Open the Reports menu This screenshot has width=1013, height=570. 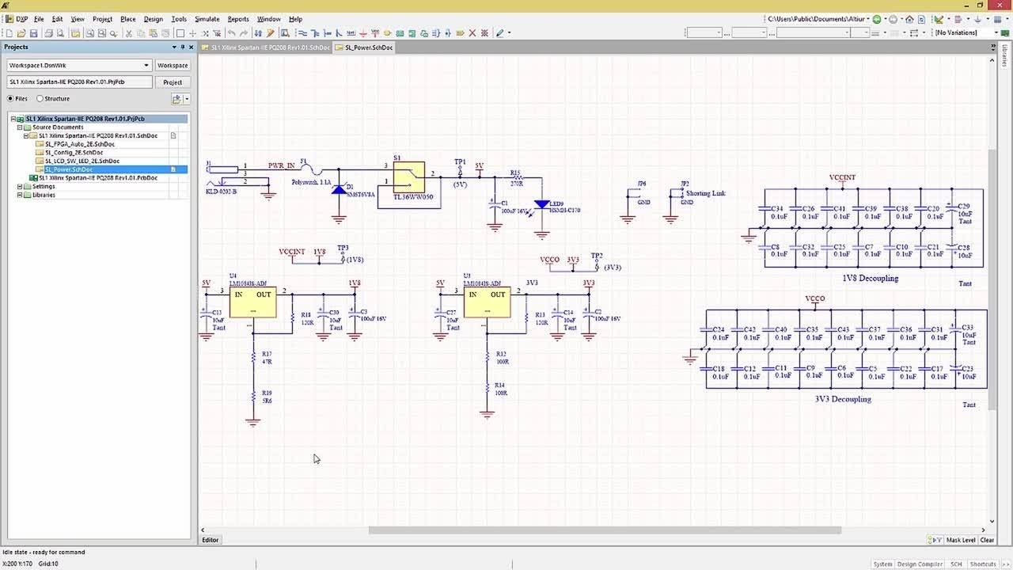[x=238, y=19]
